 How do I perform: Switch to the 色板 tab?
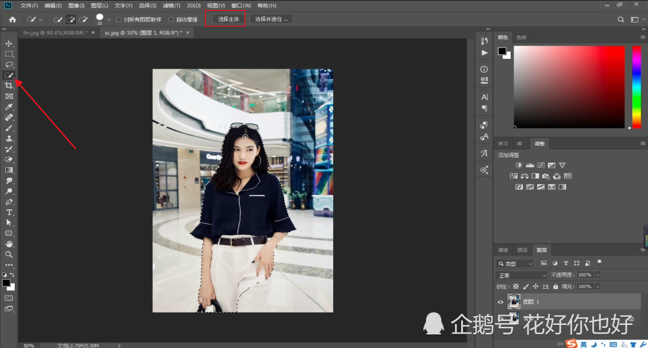521,37
